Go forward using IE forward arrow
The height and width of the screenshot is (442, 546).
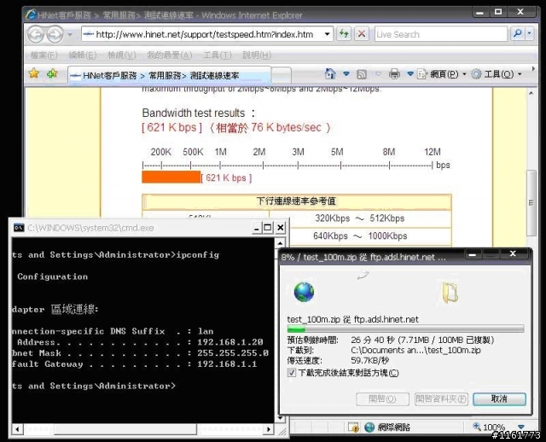coord(55,34)
